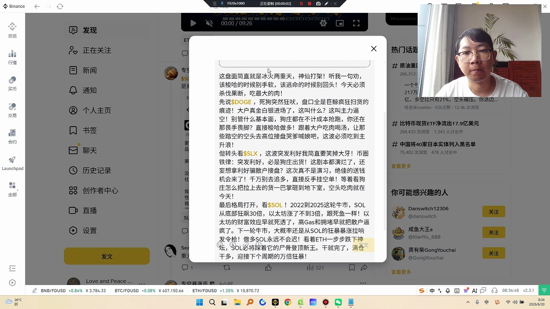
Task: Open the 交易 trade sidebar icon
Action: click(x=12, y=110)
